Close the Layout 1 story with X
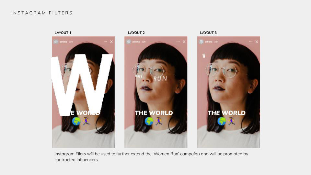311x175 pixels. (111, 42)
